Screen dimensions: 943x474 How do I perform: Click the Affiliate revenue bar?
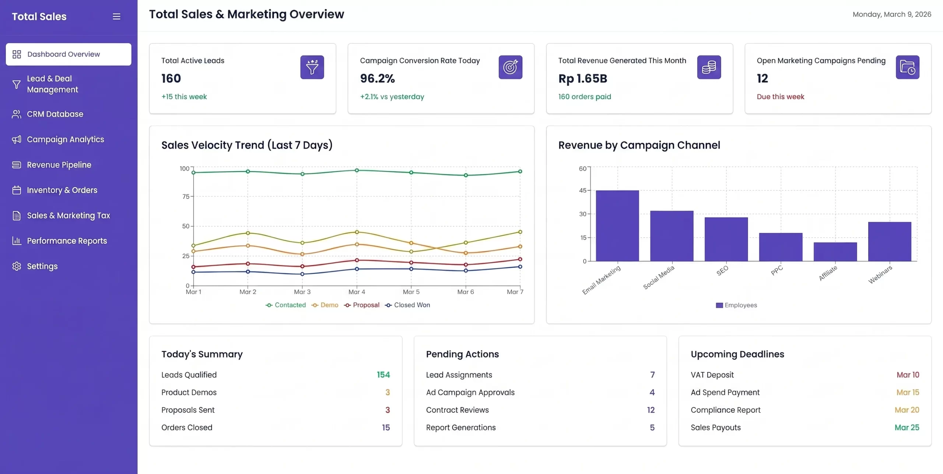point(835,252)
